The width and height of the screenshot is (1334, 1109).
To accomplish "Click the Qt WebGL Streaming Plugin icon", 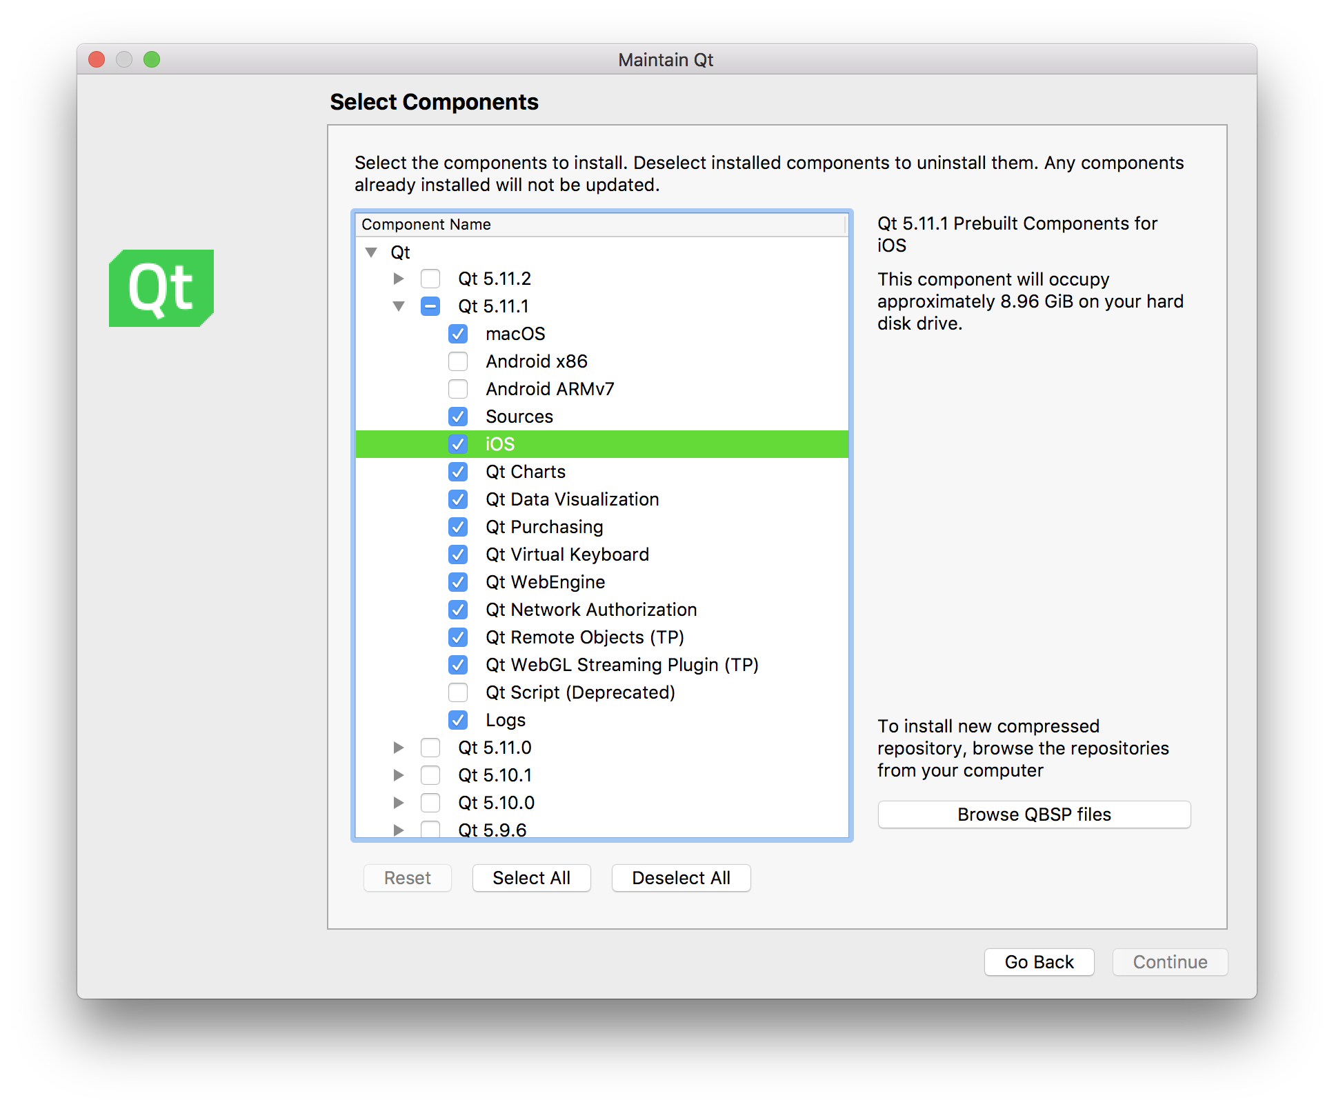I will point(459,665).
